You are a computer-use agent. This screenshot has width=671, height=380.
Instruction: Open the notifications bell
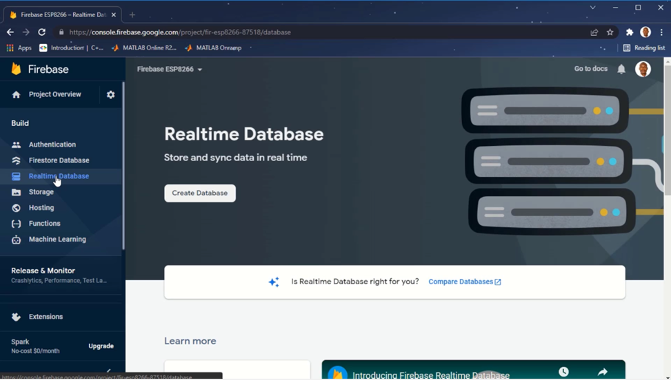(621, 69)
